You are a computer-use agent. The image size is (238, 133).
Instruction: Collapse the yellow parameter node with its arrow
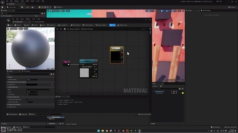tap(122, 48)
